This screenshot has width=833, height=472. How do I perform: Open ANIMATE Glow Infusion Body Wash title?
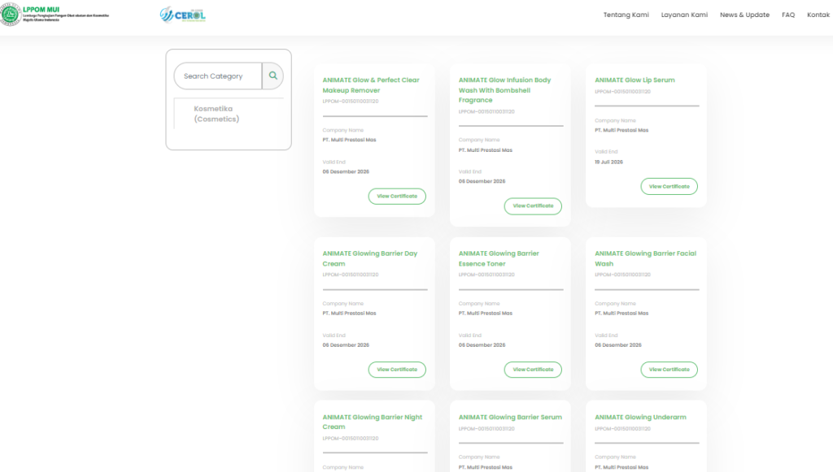tap(504, 89)
